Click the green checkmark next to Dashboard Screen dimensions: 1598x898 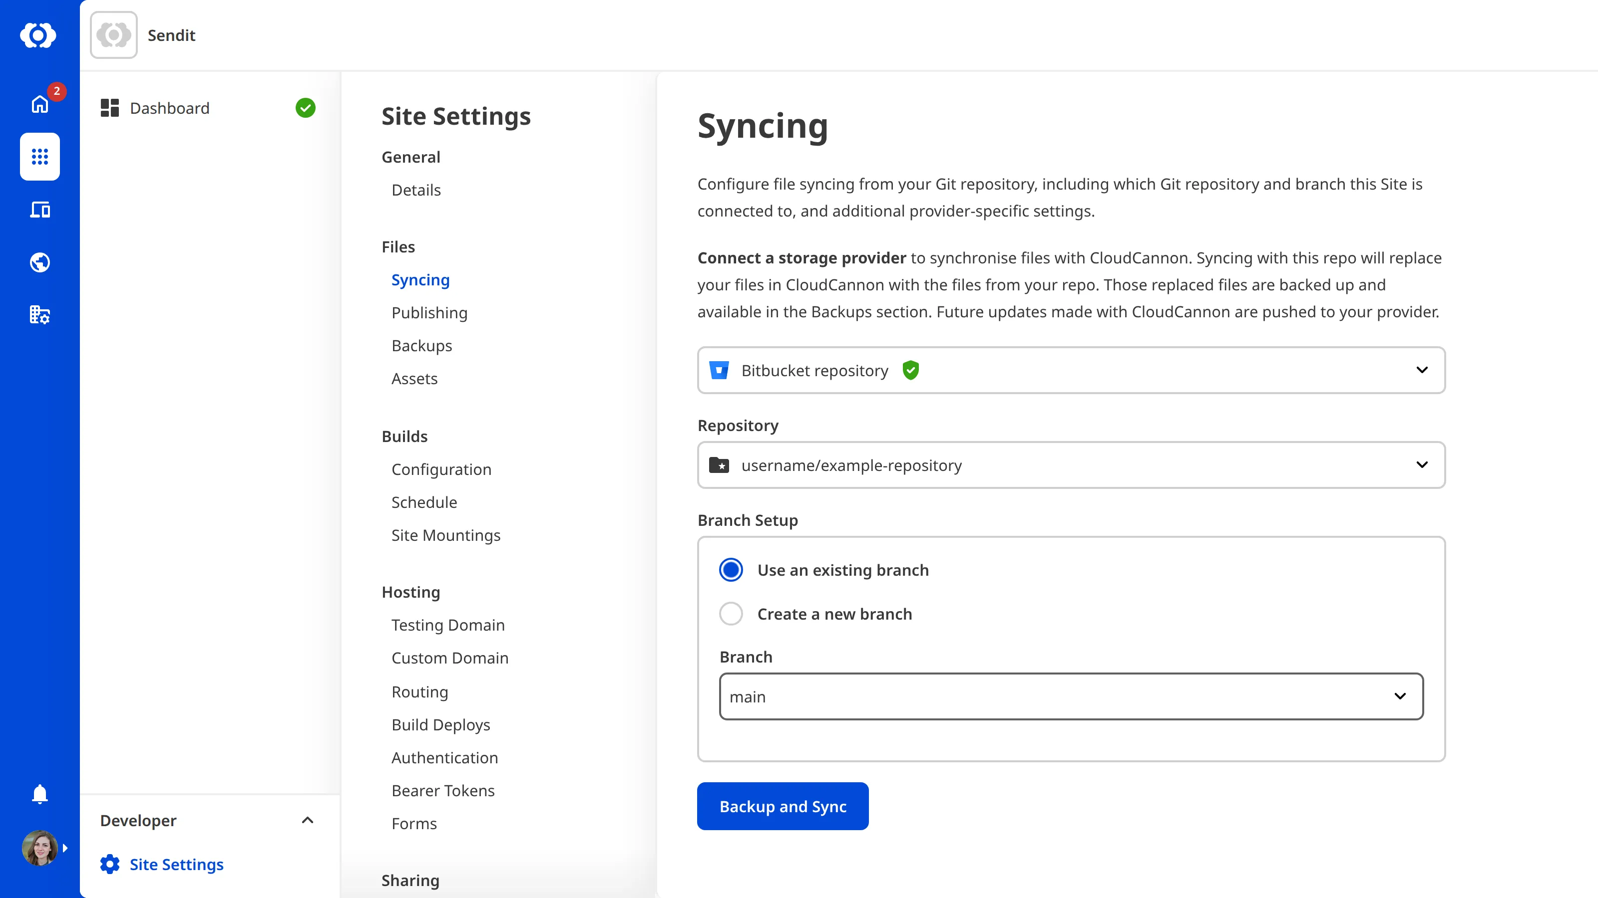tap(305, 108)
